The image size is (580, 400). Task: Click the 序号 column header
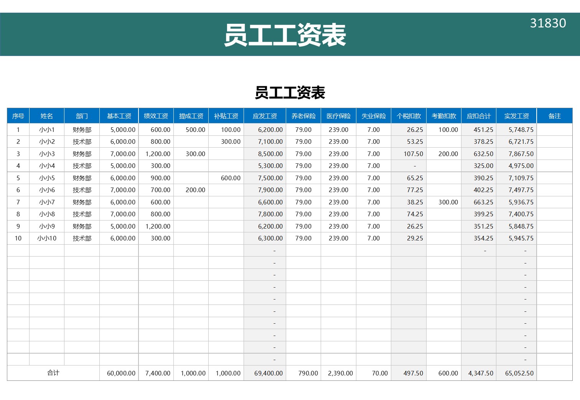(x=18, y=116)
